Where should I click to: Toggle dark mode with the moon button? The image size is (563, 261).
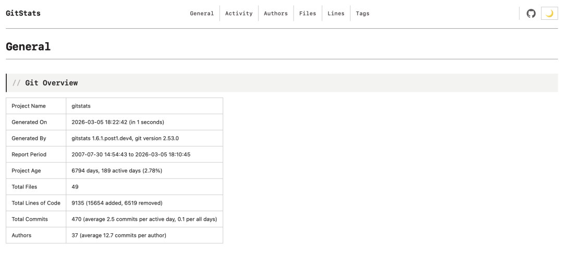[x=549, y=14]
